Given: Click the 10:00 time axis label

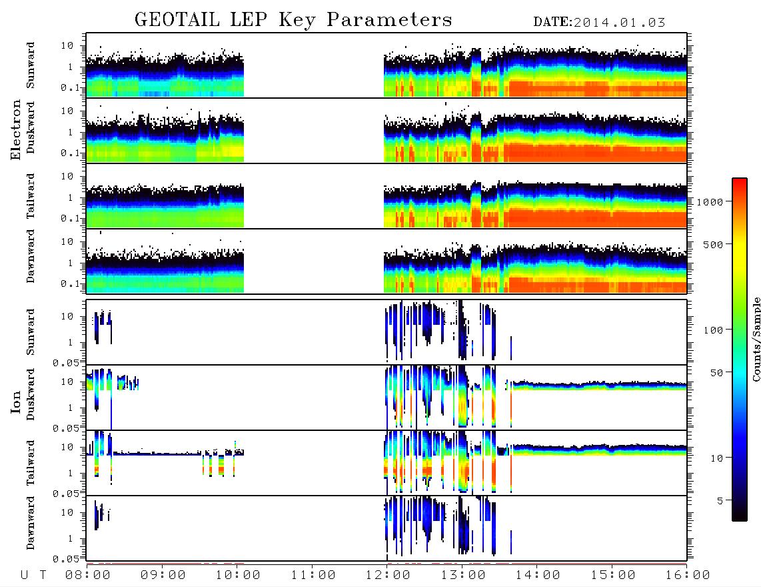Looking at the screenshot, I should (238, 576).
